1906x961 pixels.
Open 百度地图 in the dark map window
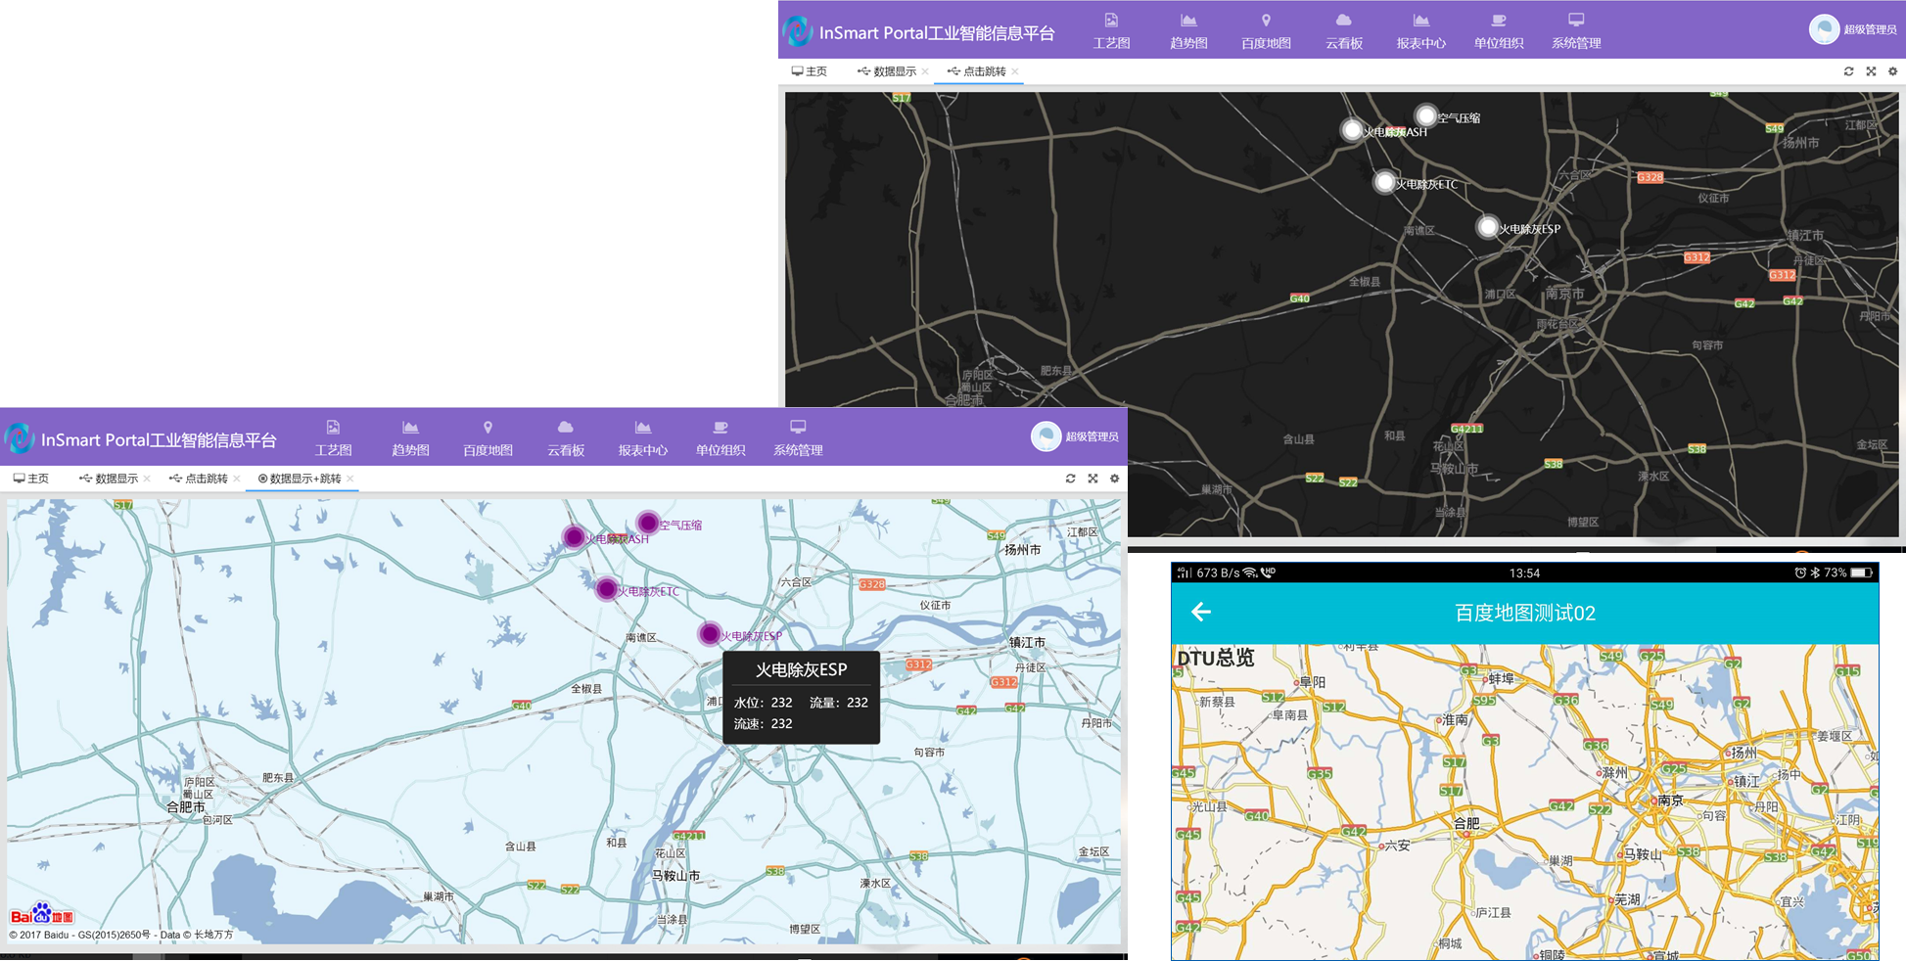tap(1266, 31)
